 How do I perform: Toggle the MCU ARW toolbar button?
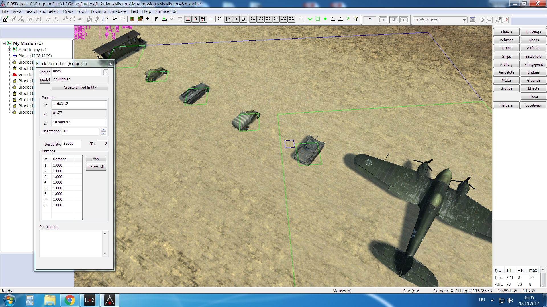(291, 19)
